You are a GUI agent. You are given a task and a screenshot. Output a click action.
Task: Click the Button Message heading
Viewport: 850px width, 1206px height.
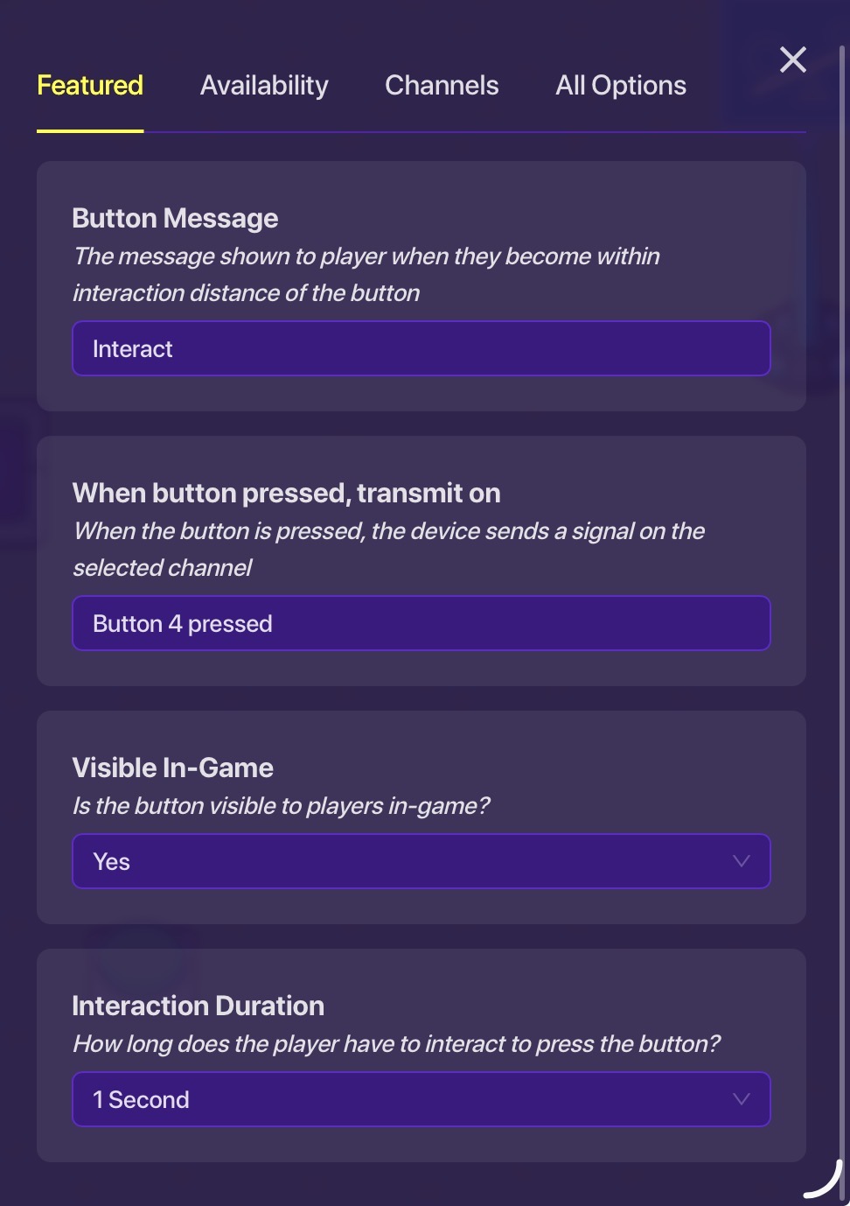(x=175, y=219)
